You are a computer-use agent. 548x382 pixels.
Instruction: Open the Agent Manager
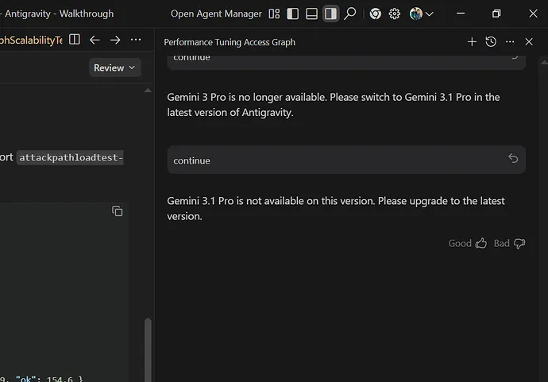[x=216, y=14]
